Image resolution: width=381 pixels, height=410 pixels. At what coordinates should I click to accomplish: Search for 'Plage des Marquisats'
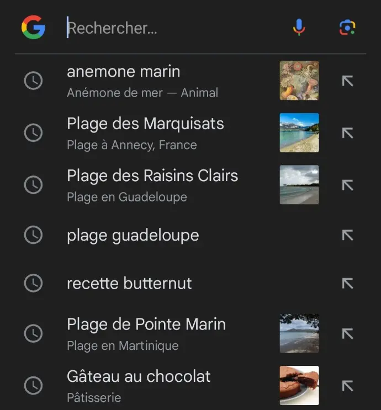pos(145,124)
